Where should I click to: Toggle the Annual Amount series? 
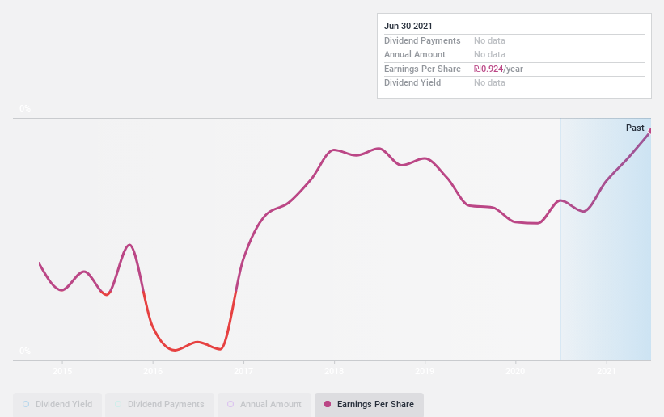point(264,404)
